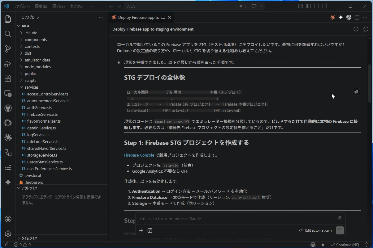Copy the STG diagram code block

pyautogui.click(x=356, y=92)
